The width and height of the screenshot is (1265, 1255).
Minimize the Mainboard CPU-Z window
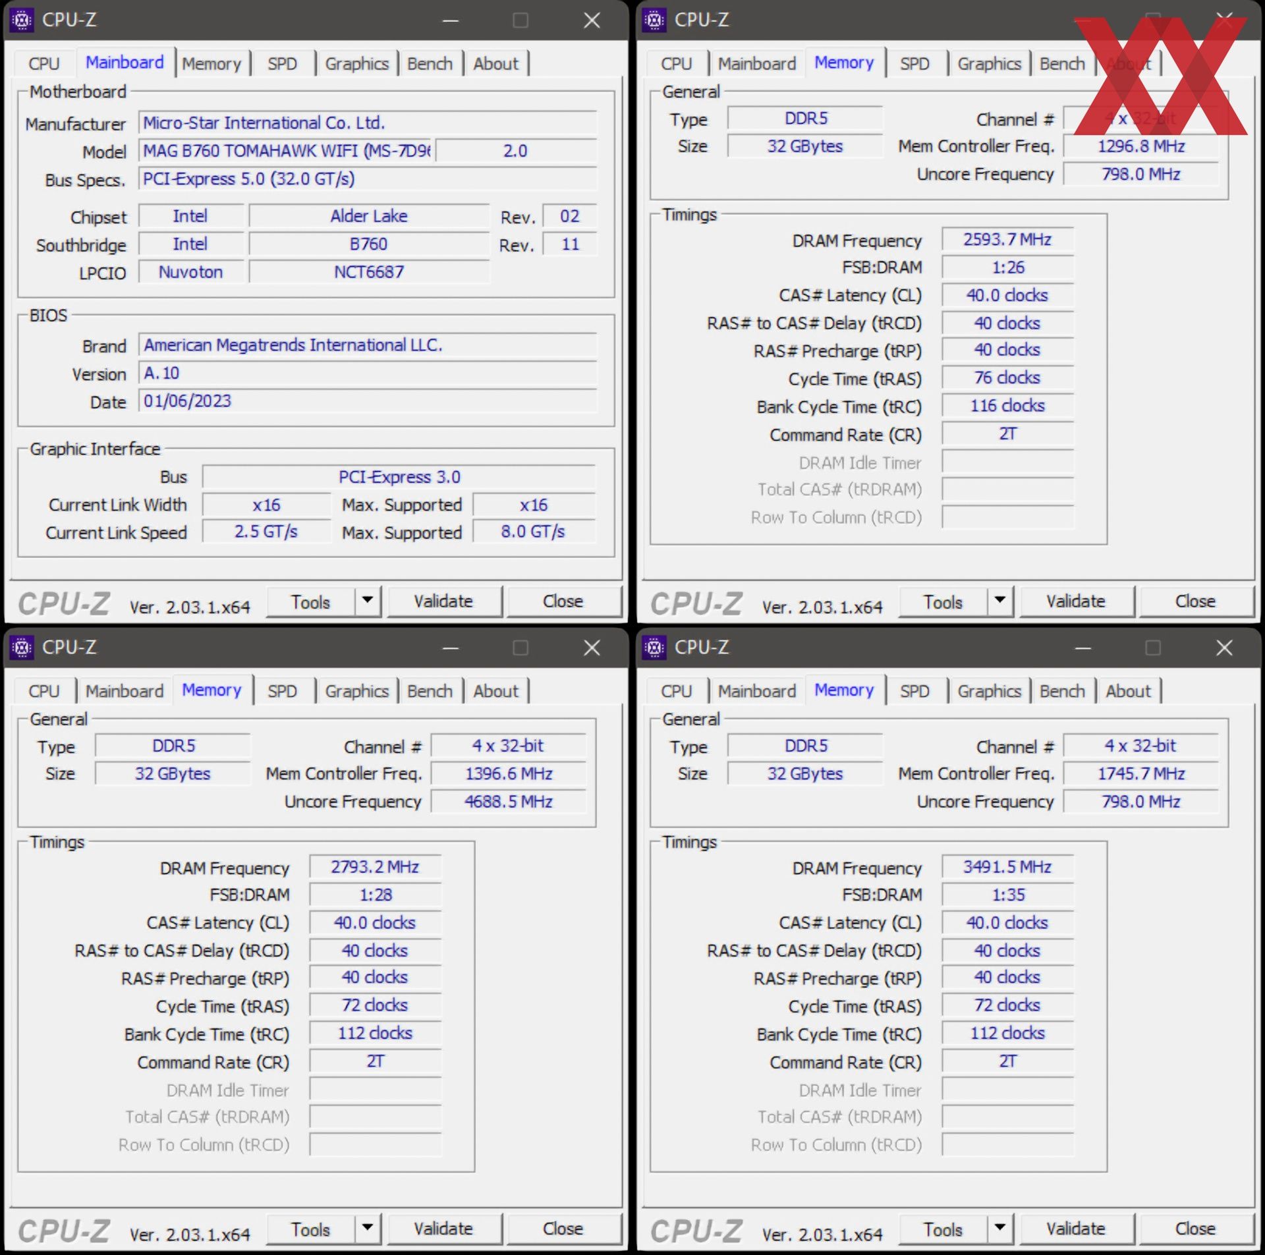[x=451, y=20]
